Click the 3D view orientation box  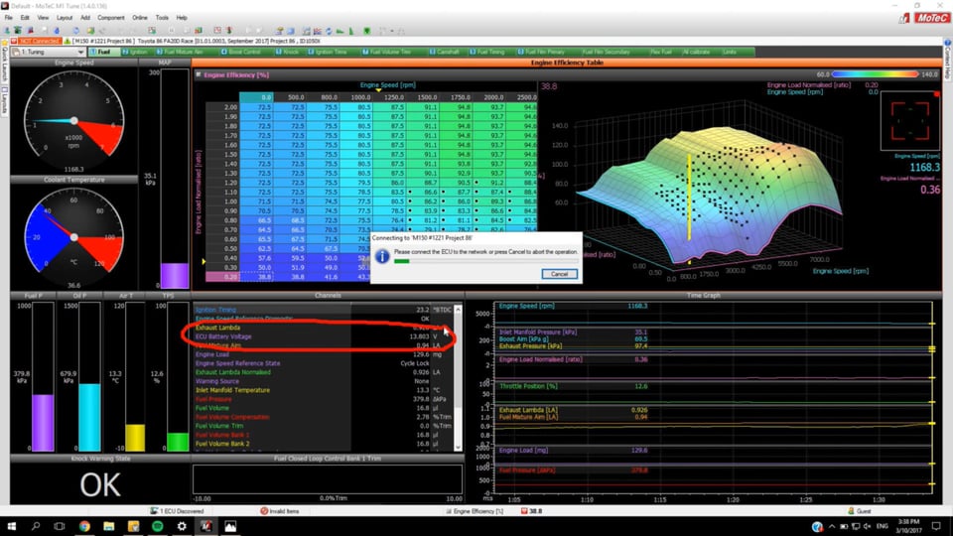910,121
